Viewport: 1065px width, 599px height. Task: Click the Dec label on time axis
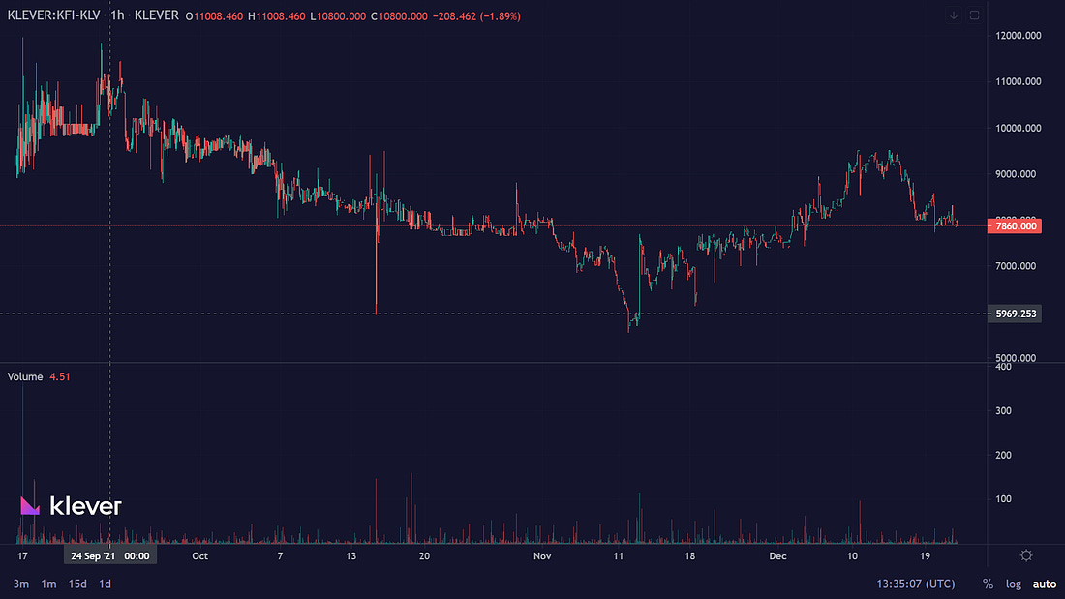[x=777, y=556]
